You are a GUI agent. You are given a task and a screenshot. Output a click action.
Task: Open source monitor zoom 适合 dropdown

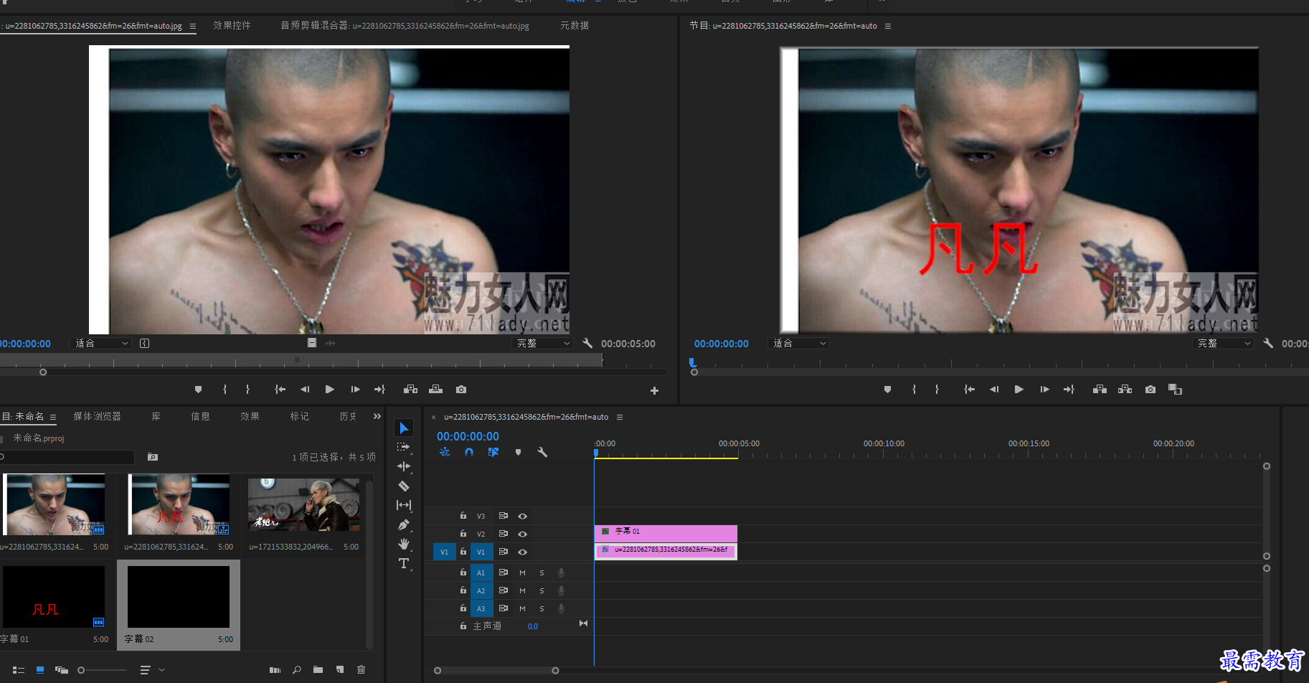101,344
